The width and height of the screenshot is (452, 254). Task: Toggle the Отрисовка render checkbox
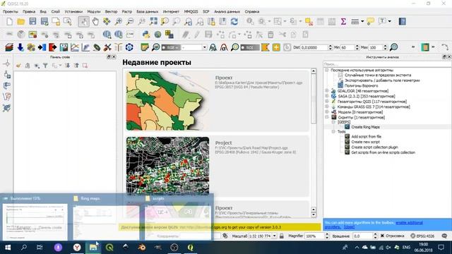click(382, 236)
